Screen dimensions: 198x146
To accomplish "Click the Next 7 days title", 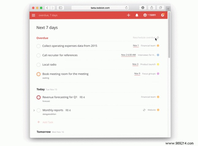I will (x=47, y=28).
